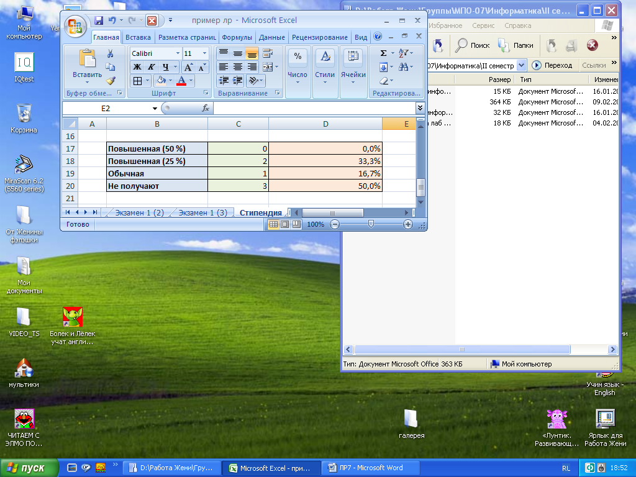Select cell containing Не получают
This screenshot has height=477, width=636.
point(157,186)
